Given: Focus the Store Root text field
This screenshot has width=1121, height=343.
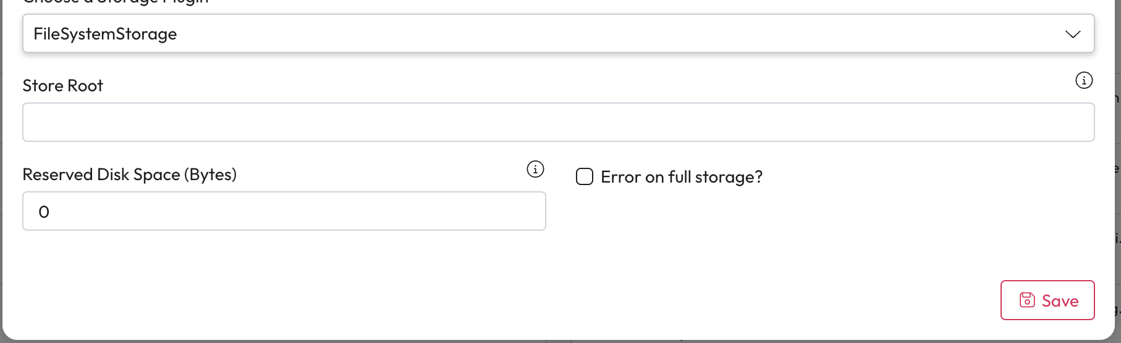Looking at the screenshot, I should [558, 122].
